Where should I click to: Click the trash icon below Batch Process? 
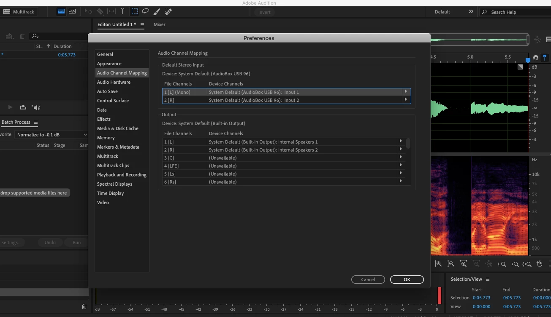point(84,306)
